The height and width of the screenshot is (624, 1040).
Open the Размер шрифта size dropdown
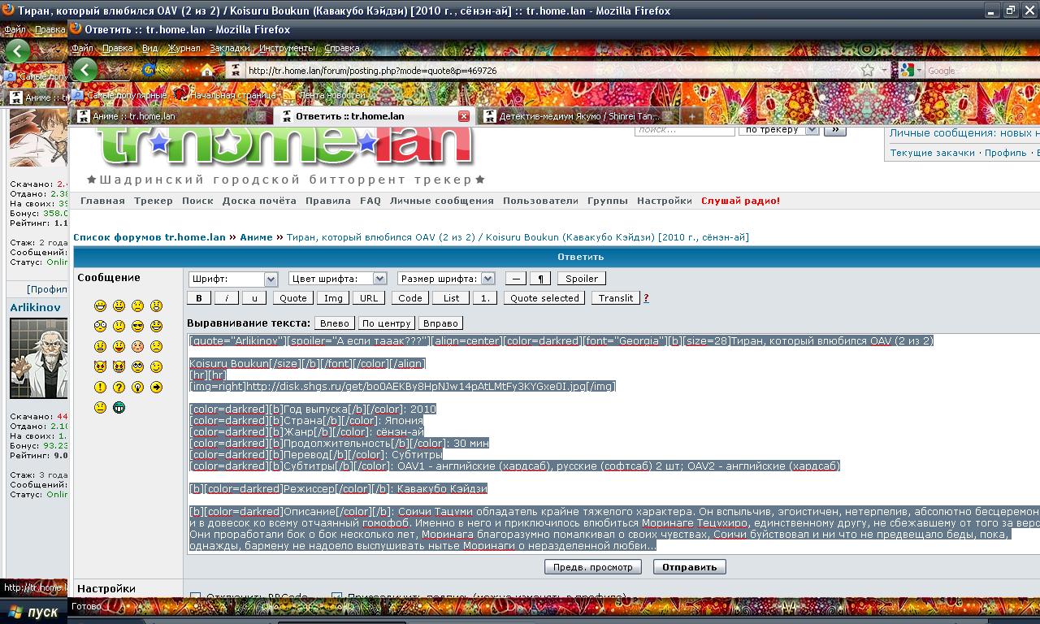pos(446,279)
